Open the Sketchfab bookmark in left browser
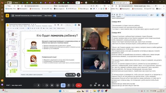This screenshot has height=93, width=166. [11, 9]
